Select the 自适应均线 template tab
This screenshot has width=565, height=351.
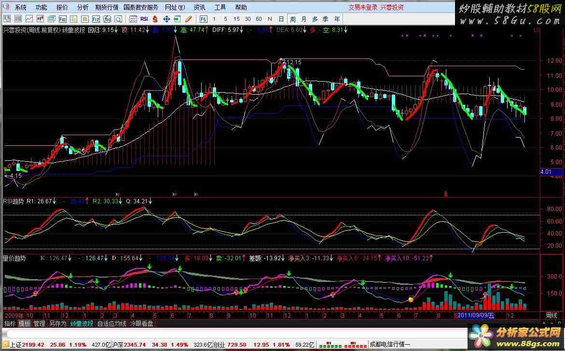coord(112,323)
